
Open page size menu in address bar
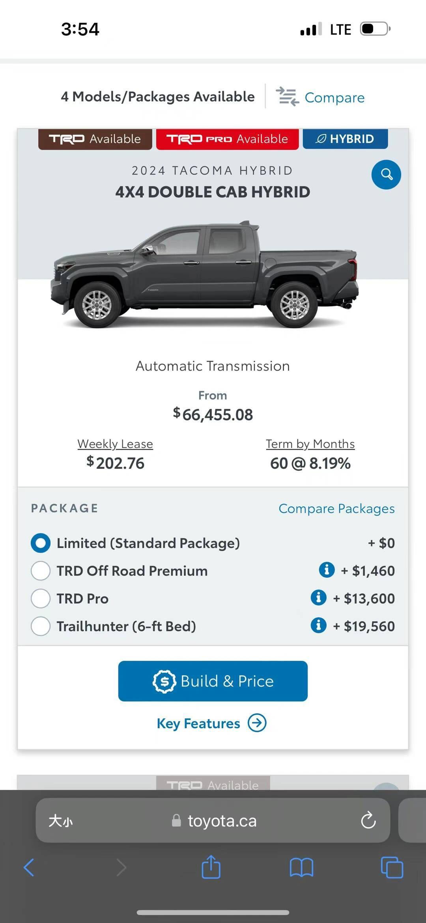(x=60, y=821)
